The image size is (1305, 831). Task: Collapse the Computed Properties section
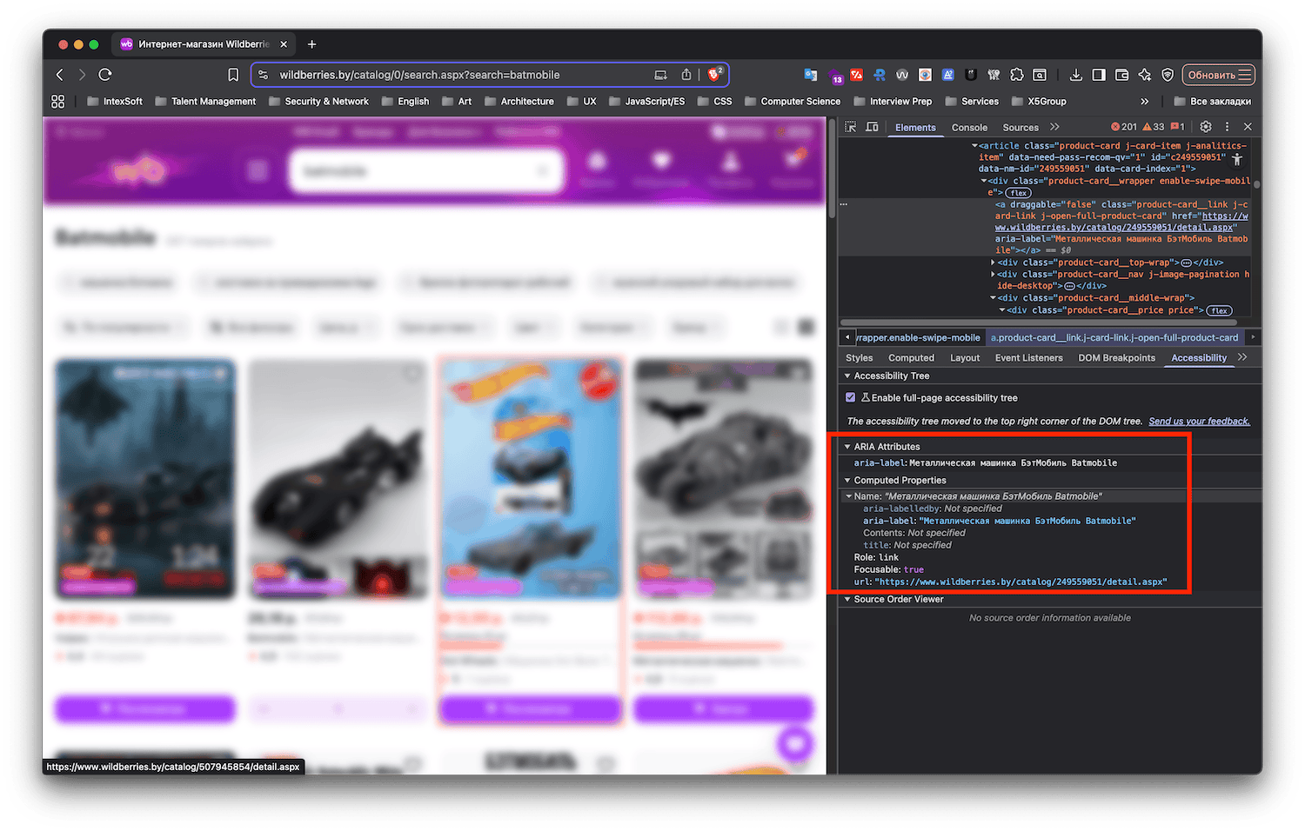(848, 481)
